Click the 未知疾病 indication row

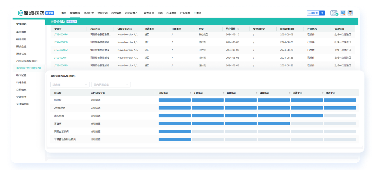click(205, 116)
